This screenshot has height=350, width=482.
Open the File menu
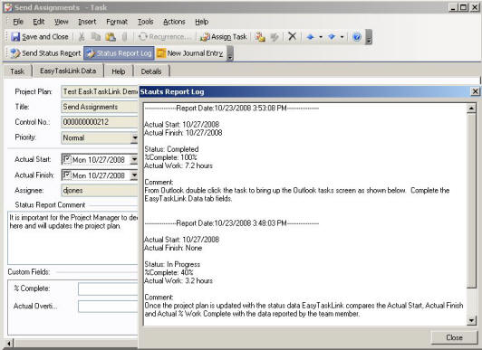pos(18,22)
